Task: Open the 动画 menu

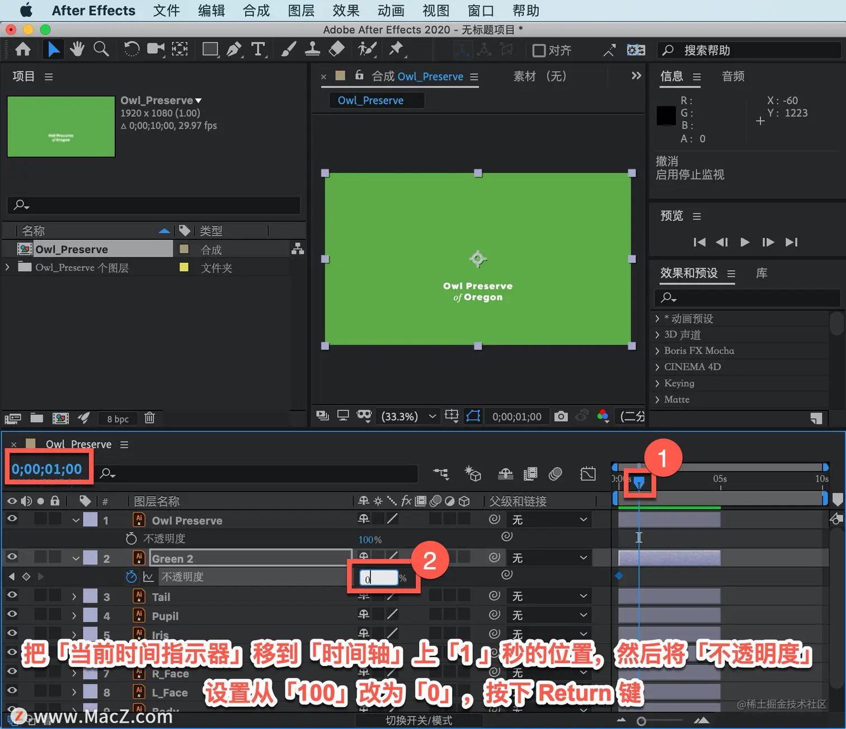Action: 391,11
